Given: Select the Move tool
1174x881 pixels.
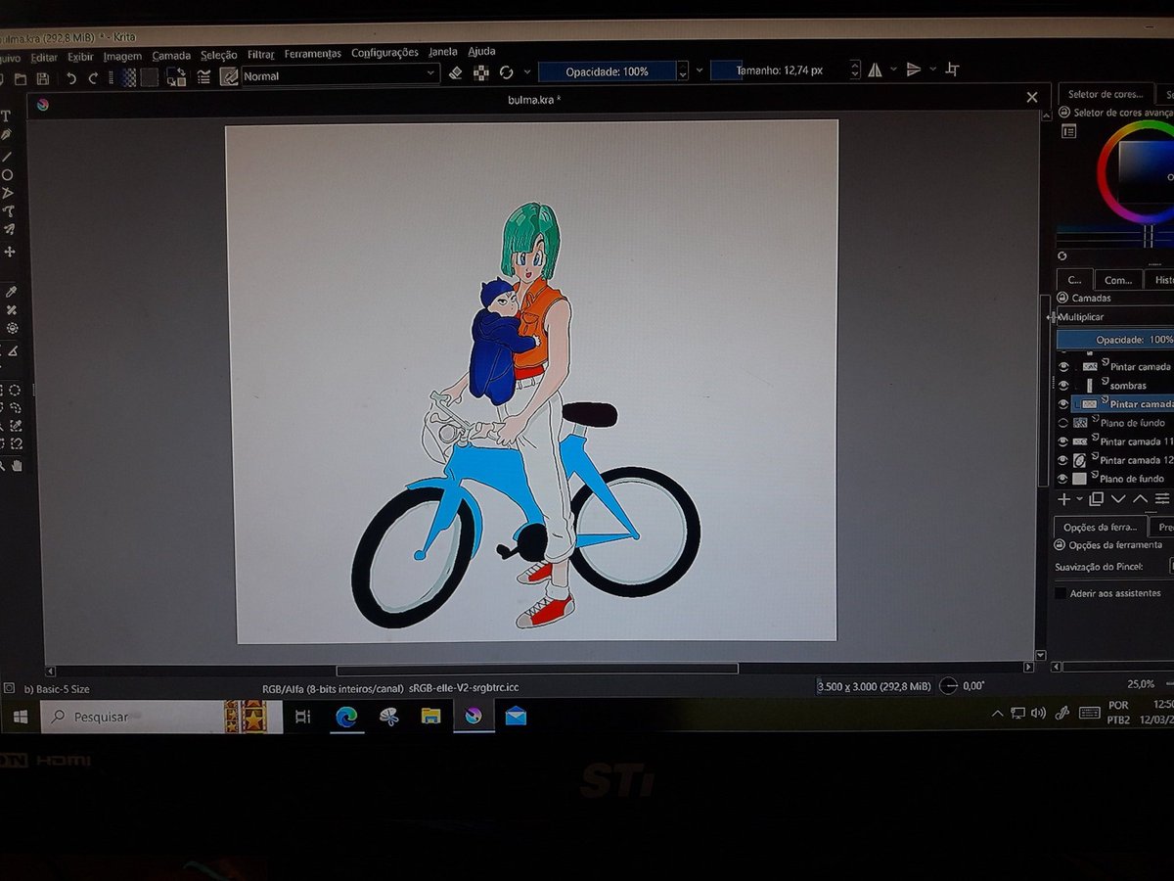Looking at the screenshot, I should (9, 253).
